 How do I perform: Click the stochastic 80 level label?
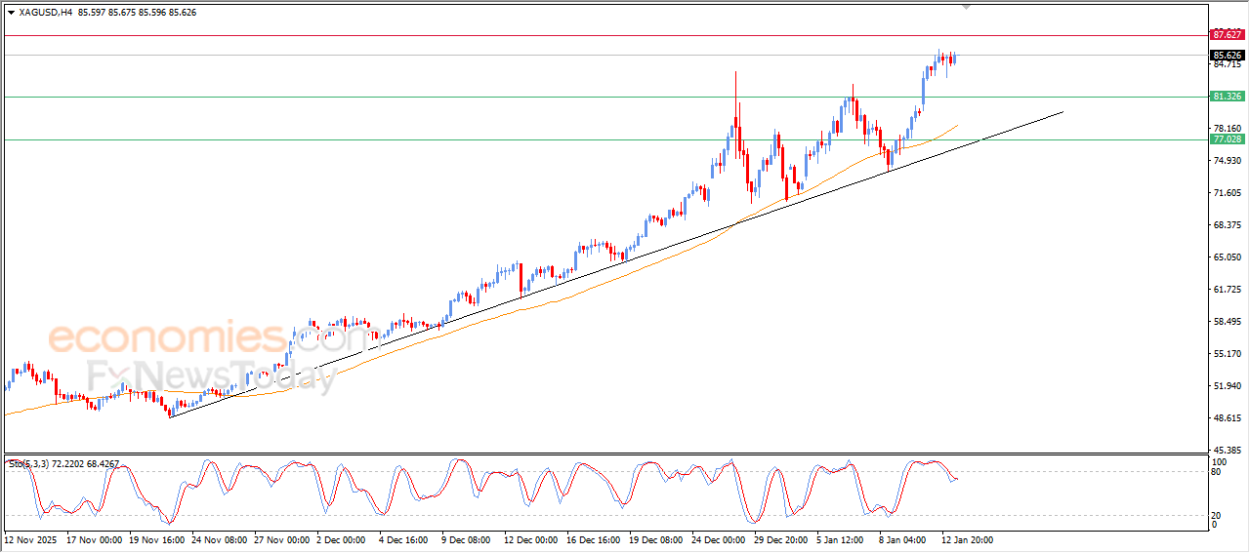(1217, 473)
